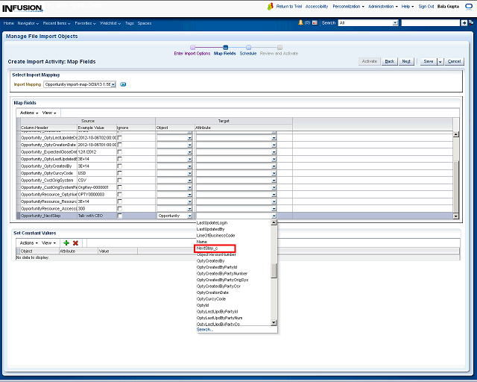This screenshot has width=477, height=382.
Task: Click the Search... link in dropdown
Action: coord(204,329)
